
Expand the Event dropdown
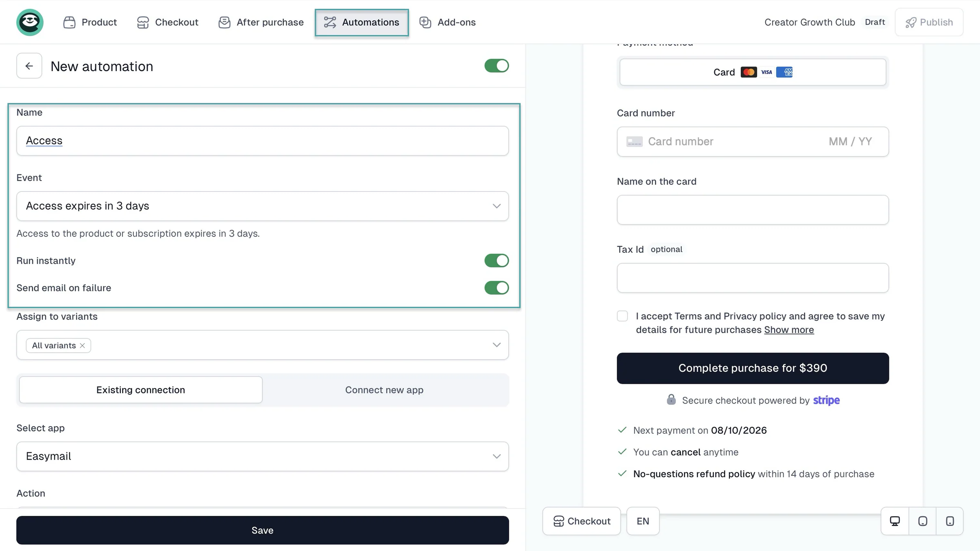tap(263, 206)
